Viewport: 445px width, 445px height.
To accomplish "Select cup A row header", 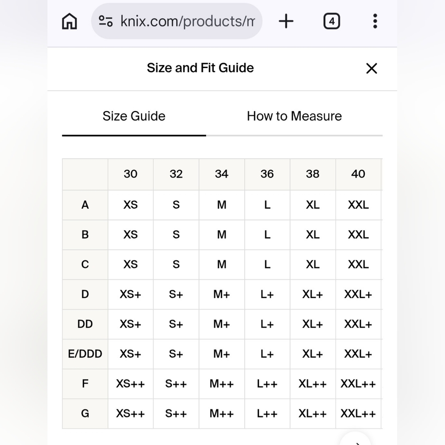I will (85, 205).
